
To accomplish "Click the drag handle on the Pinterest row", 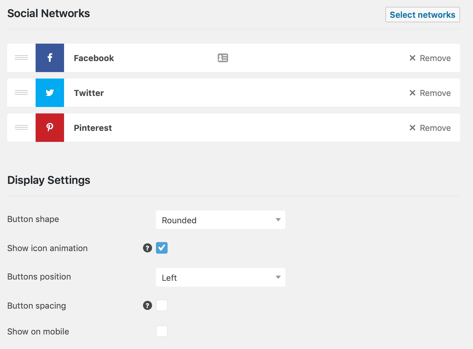I will click(x=21, y=128).
